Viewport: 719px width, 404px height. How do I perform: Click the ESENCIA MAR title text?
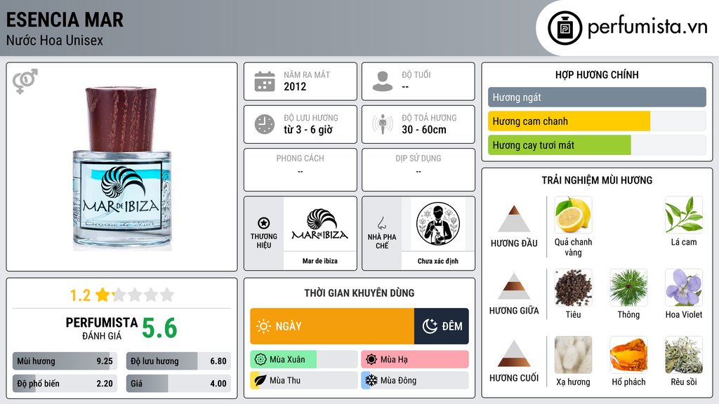point(65,20)
